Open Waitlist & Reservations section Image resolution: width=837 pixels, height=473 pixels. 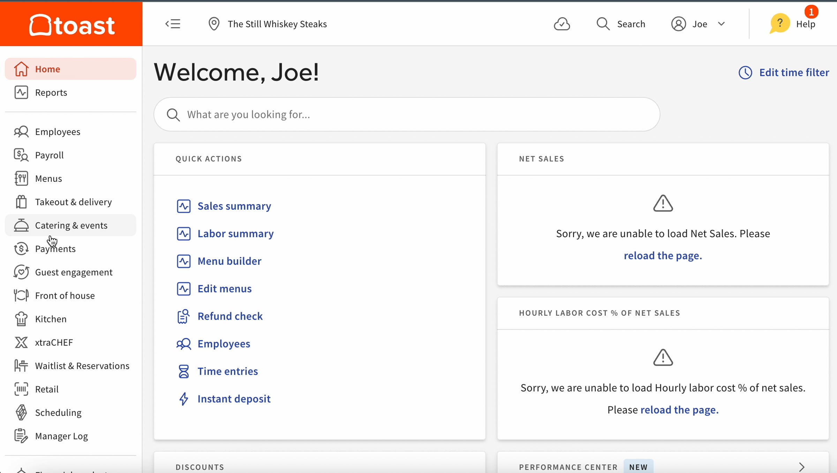(x=82, y=366)
